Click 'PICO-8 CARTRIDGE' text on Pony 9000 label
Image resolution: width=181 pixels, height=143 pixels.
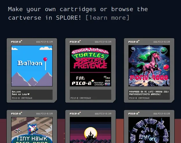pyautogui.click(x=139, y=98)
